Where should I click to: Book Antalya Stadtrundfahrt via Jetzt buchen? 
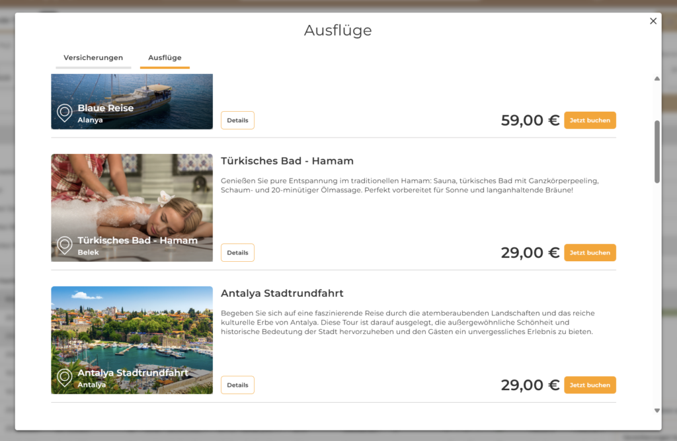(x=589, y=384)
